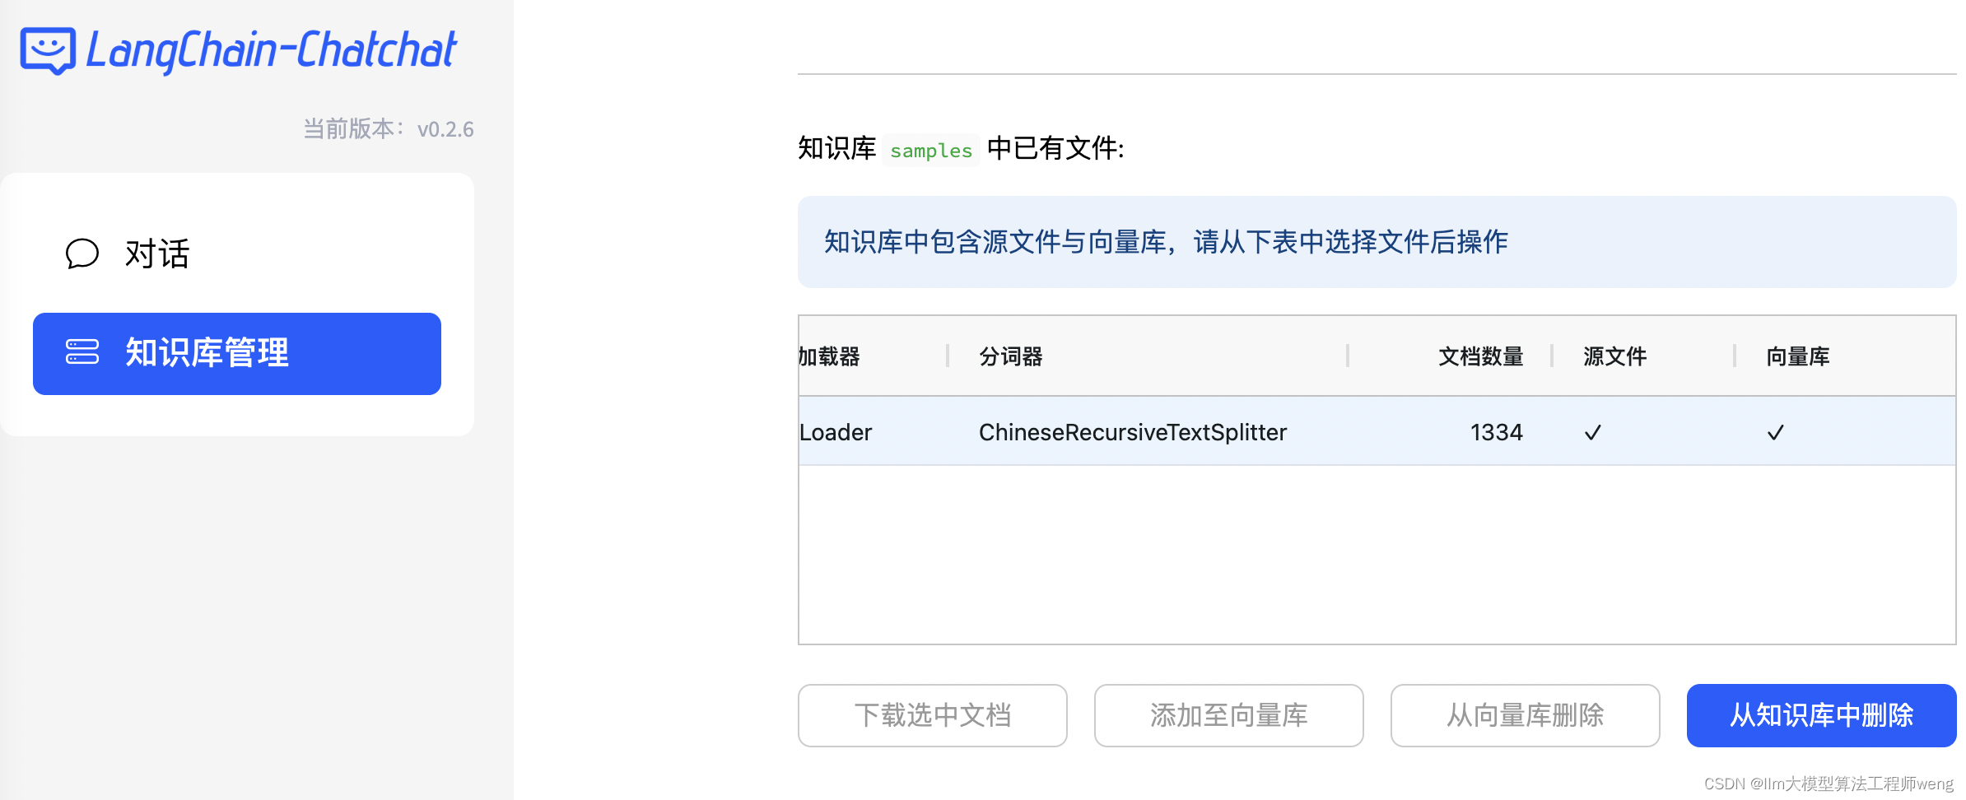Click the chat bubble icon beside 对话
Viewport: 1966px width, 800px height.
82,253
